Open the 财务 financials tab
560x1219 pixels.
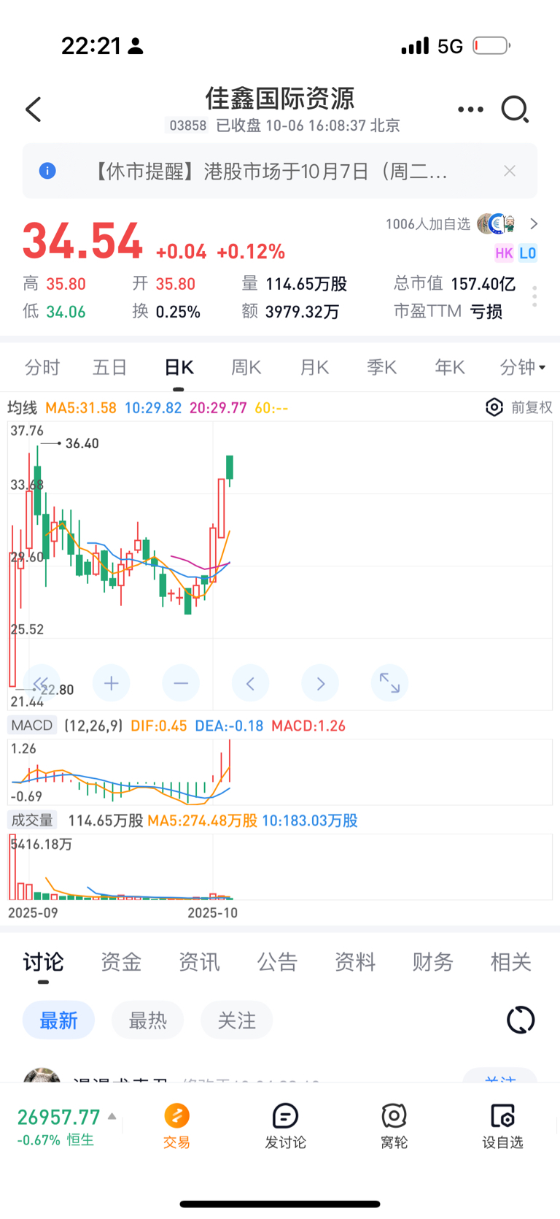432,962
